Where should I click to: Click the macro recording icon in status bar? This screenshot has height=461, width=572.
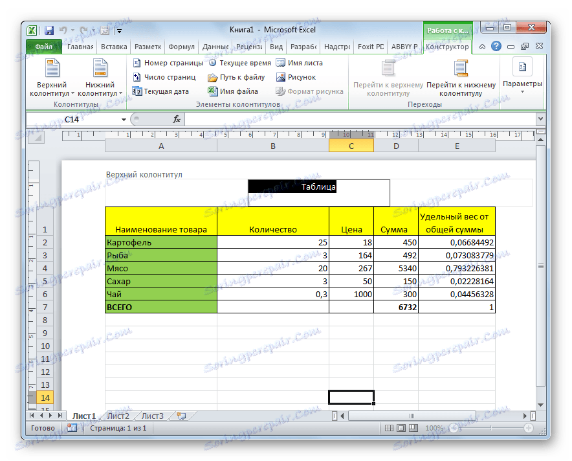[72, 428]
